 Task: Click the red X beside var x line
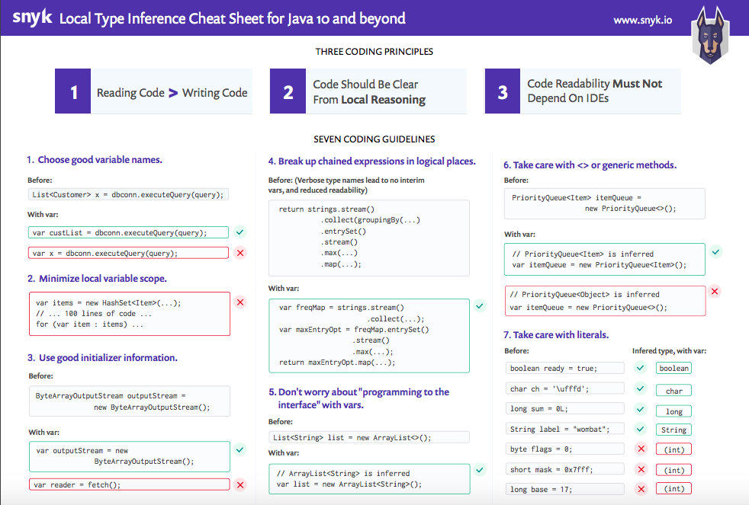pos(240,253)
